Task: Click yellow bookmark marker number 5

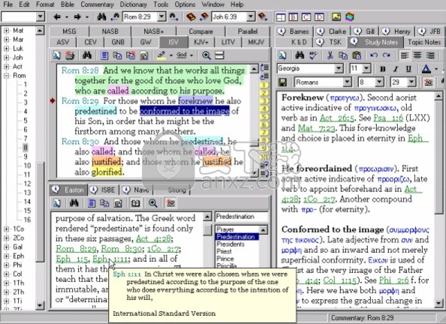Action: 264,116
